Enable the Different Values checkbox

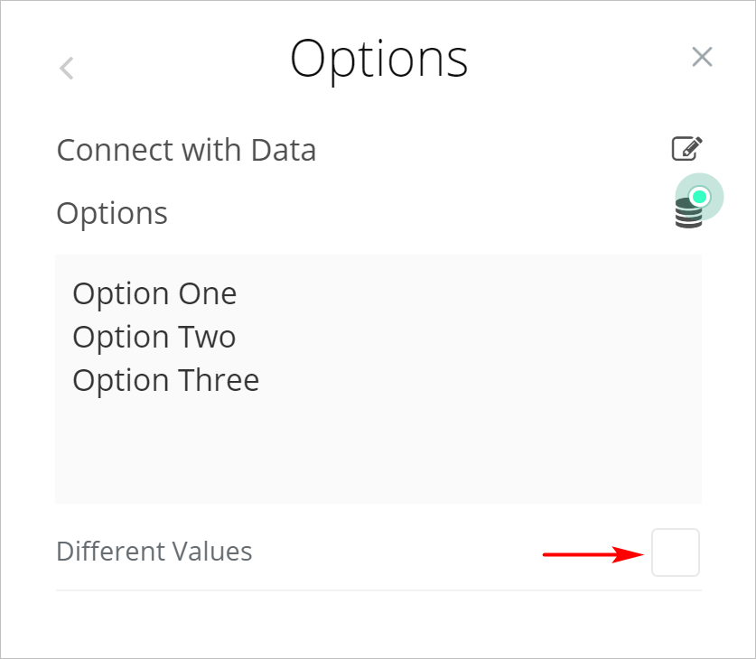tap(676, 552)
